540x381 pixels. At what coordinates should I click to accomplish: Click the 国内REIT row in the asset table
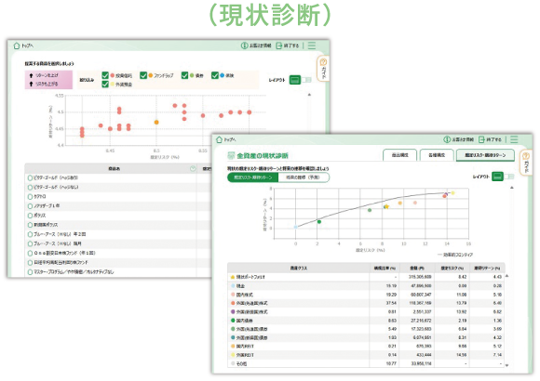pyautogui.click(x=366, y=347)
